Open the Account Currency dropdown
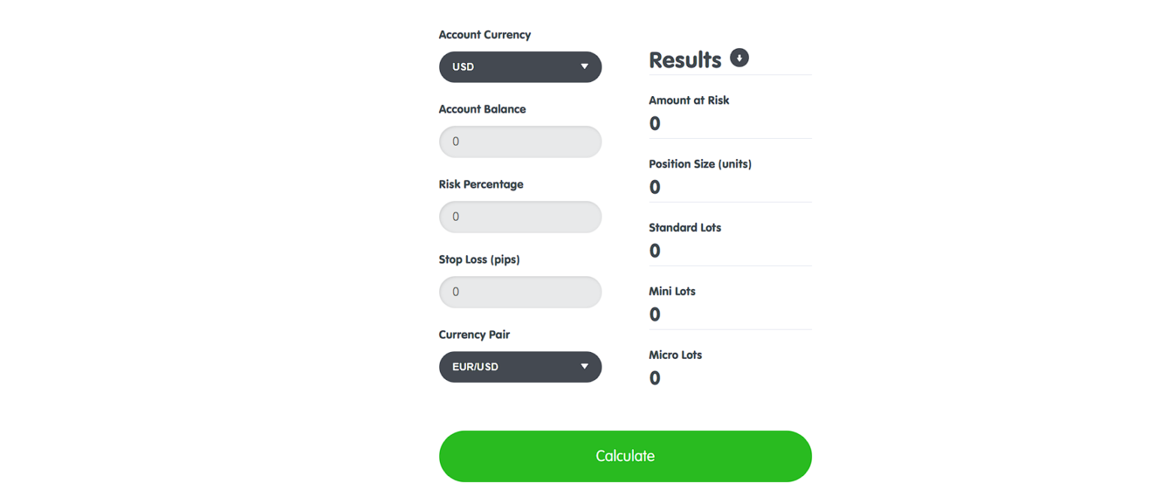 click(520, 67)
